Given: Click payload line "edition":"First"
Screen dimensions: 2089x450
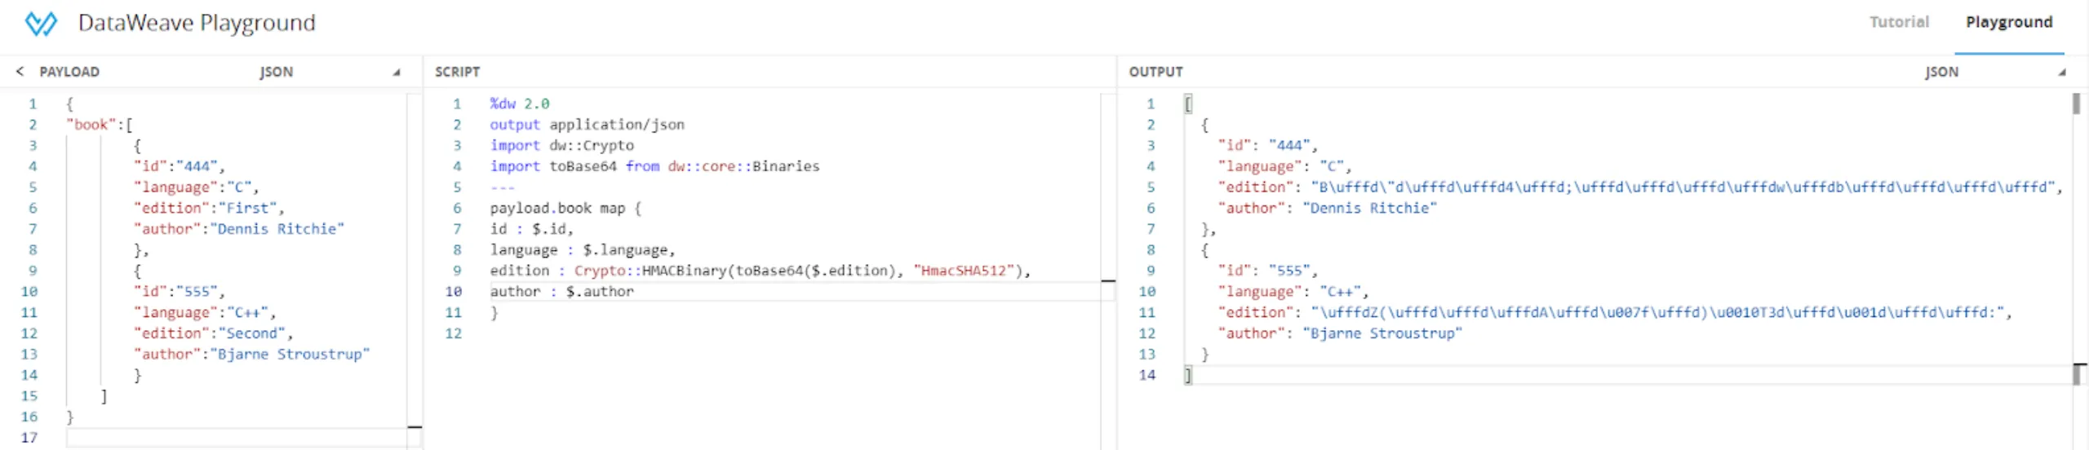Looking at the screenshot, I should click(209, 208).
